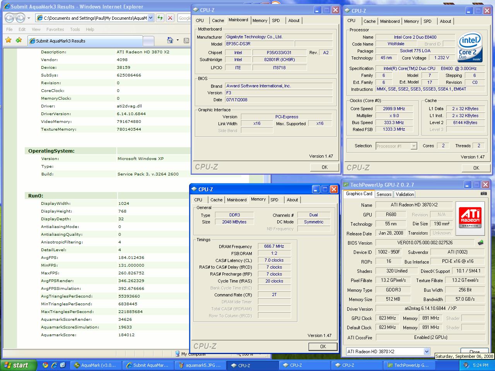Click the AvgFPS value 184.012436
The width and height of the screenshot is (495, 371).
coord(131,257)
